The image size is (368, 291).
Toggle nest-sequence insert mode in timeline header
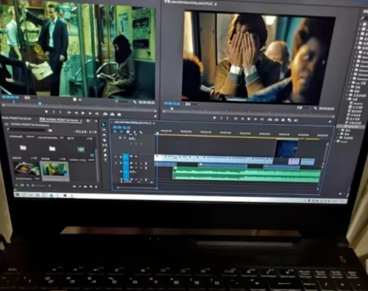tap(115, 132)
